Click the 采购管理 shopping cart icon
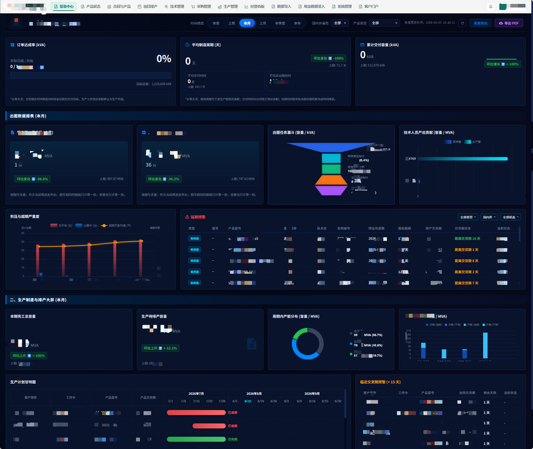The height and width of the screenshot is (449, 533). (193, 7)
